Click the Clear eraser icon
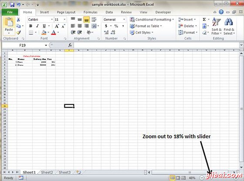244x181 pixels. pyautogui.click(x=204, y=33)
